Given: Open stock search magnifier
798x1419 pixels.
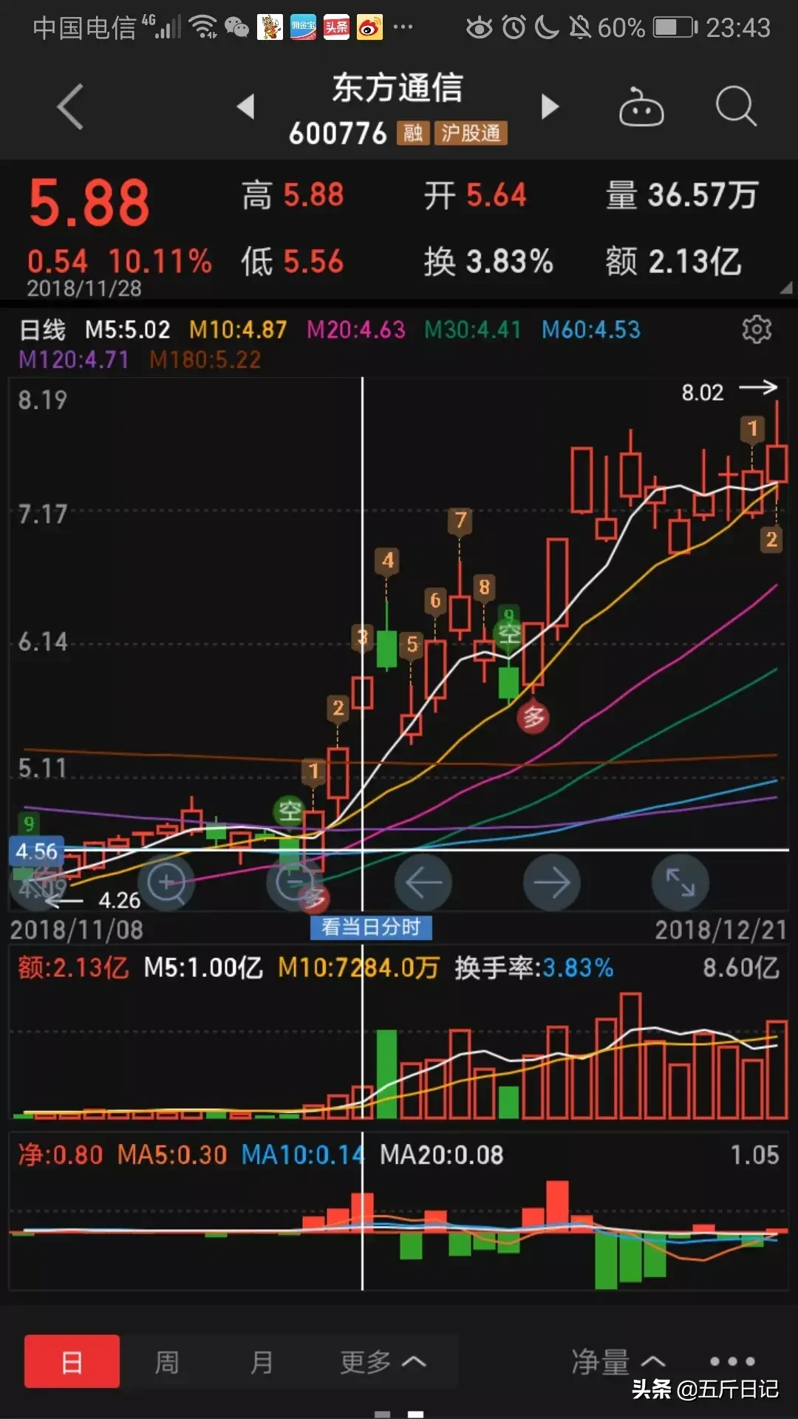Looking at the screenshot, I should [x=736, y=106].
